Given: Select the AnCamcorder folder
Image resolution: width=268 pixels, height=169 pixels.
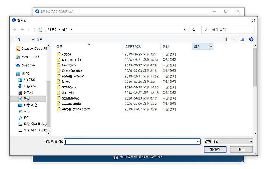Looking at the screenshot, I should tap(69, 60).
